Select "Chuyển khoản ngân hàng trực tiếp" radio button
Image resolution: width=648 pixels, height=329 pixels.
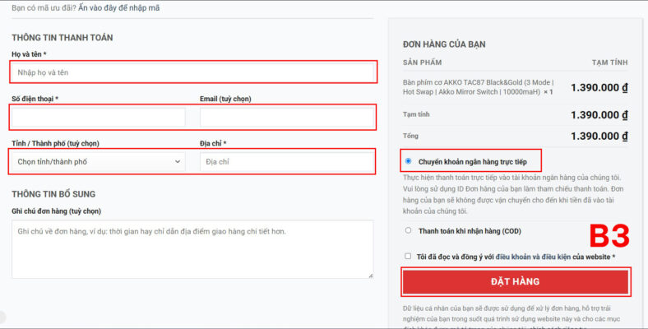[409, 161]
